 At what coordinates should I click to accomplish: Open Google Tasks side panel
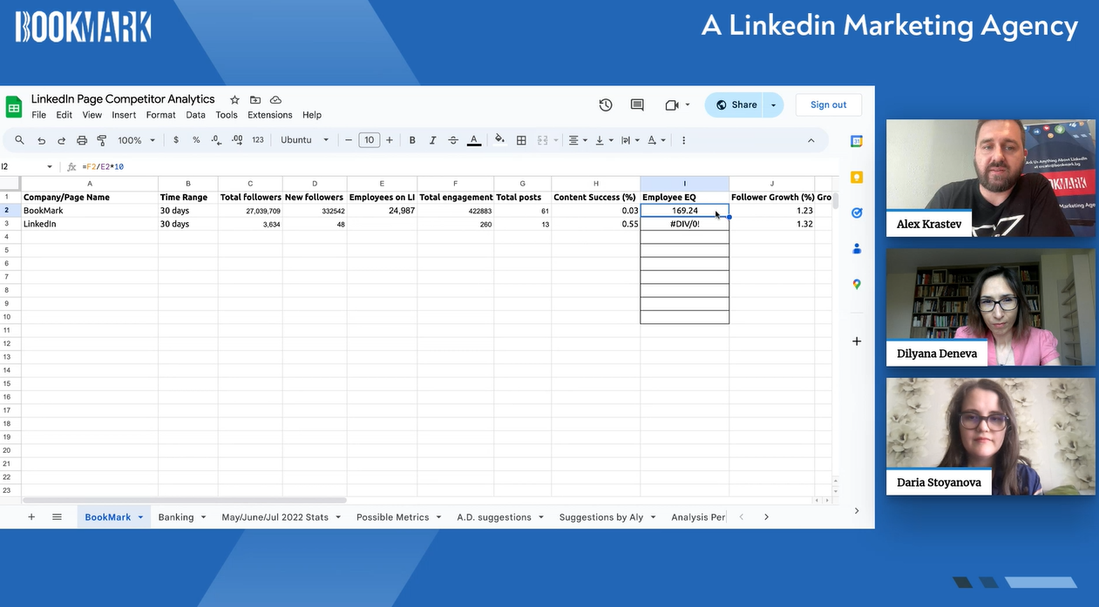pyautogui.click(x=857, y=212)
